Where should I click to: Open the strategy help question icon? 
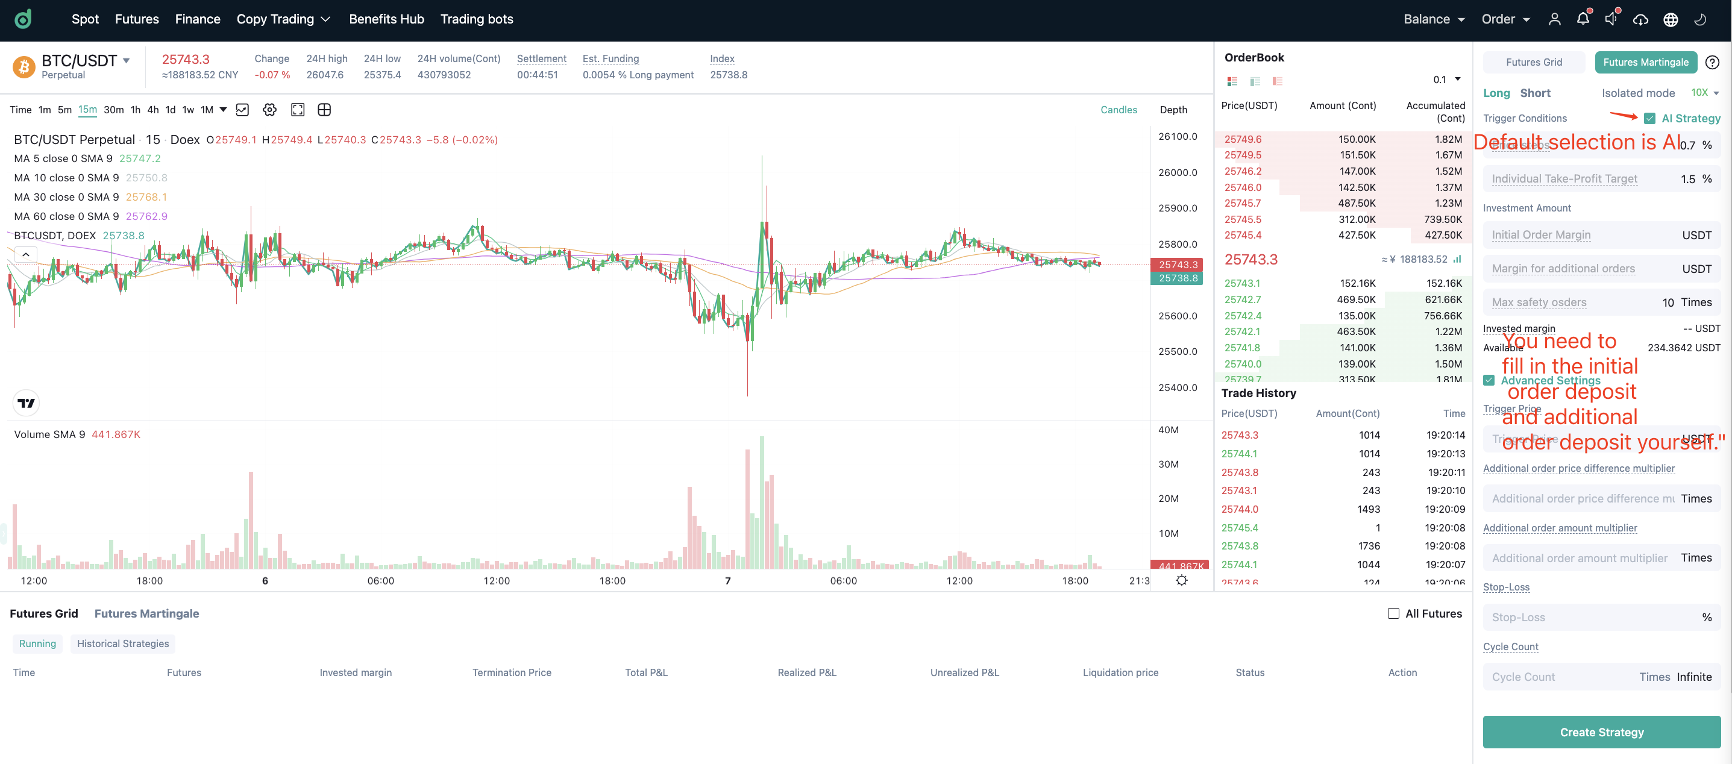[x=1712, y=62]
